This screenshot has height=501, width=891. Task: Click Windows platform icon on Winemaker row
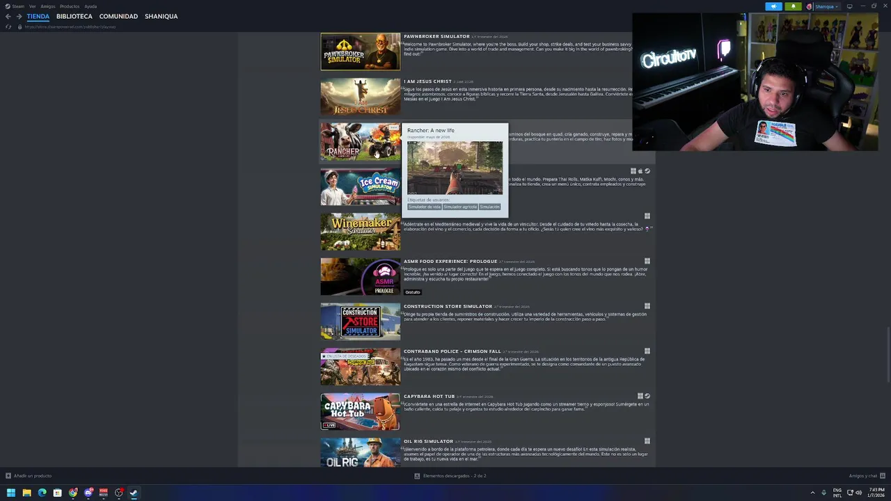(x=647, y=216)
